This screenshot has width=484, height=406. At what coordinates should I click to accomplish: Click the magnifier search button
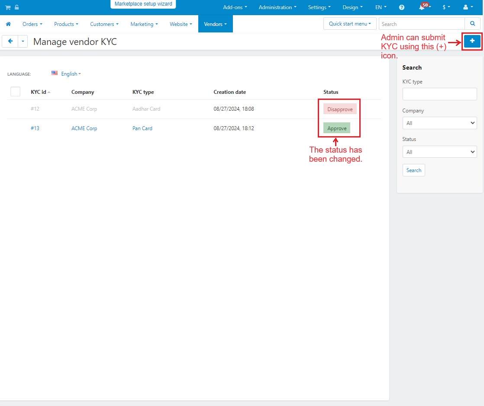[x=472, y=24]
